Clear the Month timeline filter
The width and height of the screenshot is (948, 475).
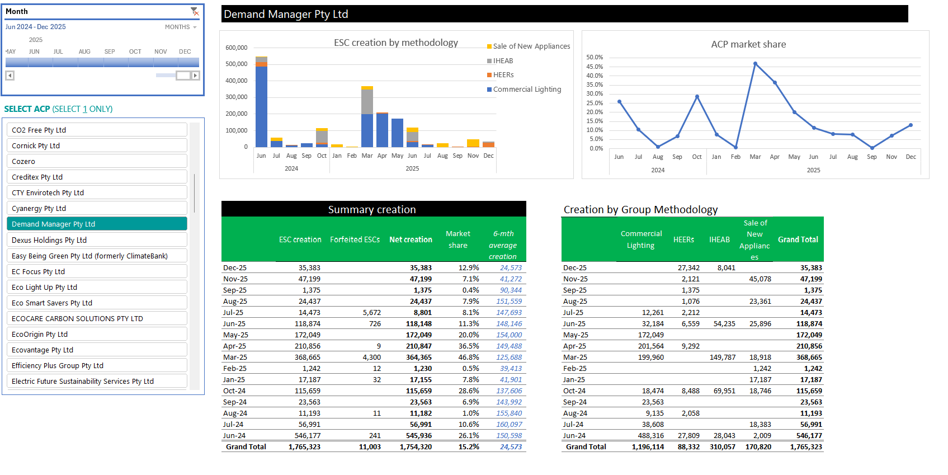click(x=195, y=11)
